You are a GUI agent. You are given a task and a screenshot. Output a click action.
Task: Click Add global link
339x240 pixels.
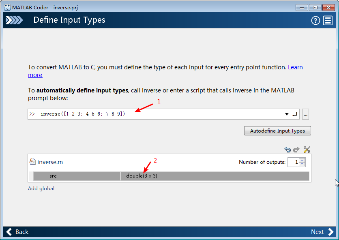click(x=41, y=189)
